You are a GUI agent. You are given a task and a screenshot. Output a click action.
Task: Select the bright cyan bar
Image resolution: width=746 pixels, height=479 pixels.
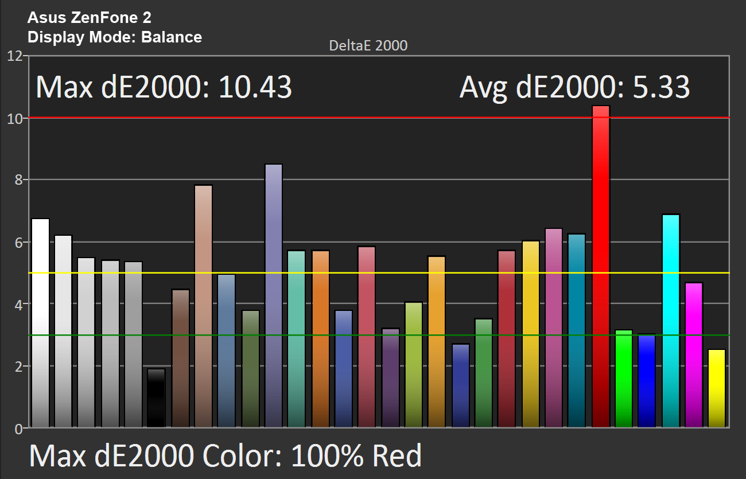tap(671, 321)
